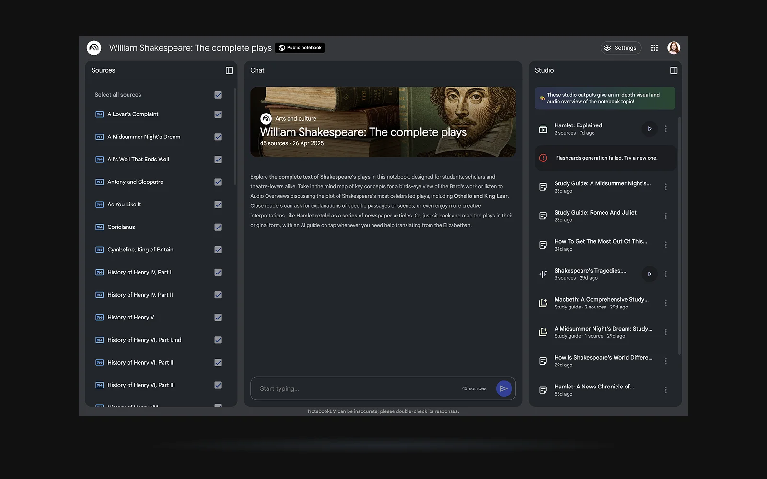The image size is (767, 479).
Task: Play Shakespeare's Tragedies audio overview
Action: coord(650,274)
